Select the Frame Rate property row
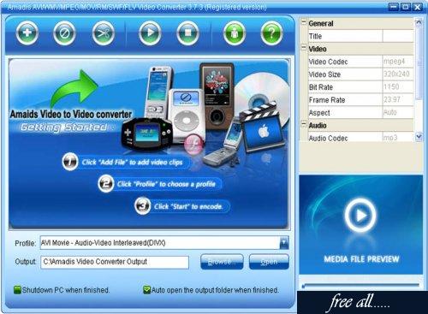428x314 pixels. [360, 100]
